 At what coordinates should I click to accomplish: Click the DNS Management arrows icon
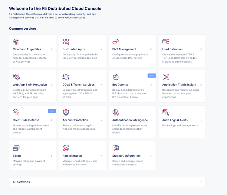tap(116, 41)
